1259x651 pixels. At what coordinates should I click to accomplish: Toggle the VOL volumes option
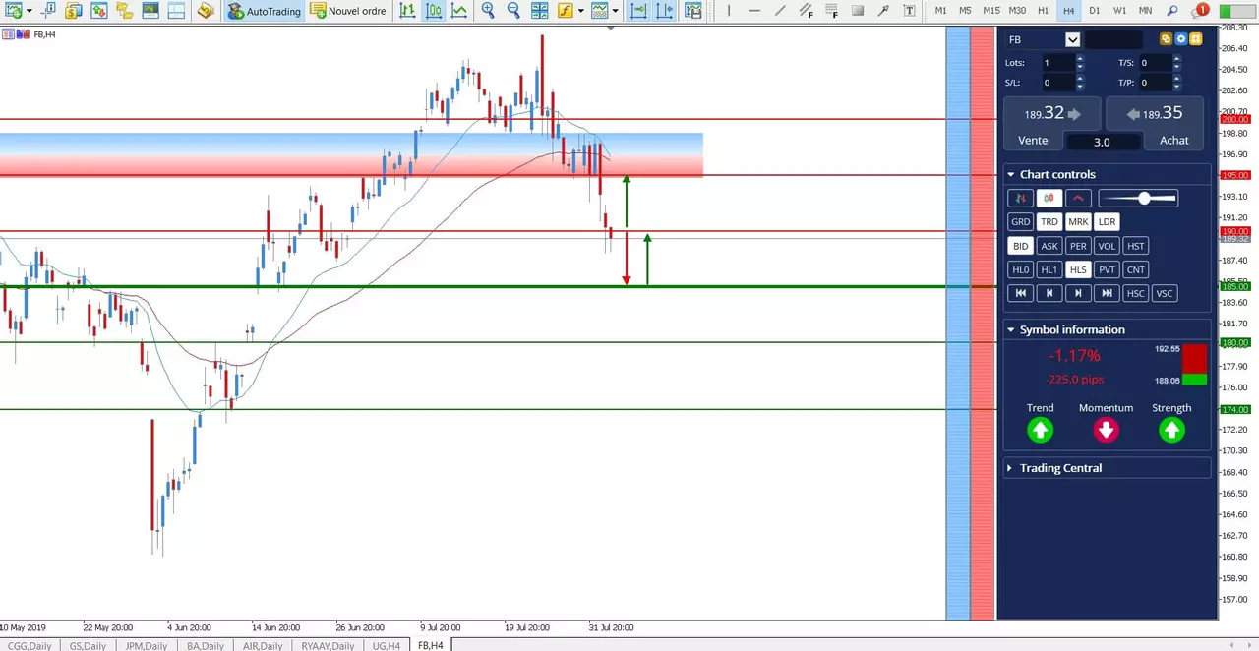click(x=1107, y=246)
